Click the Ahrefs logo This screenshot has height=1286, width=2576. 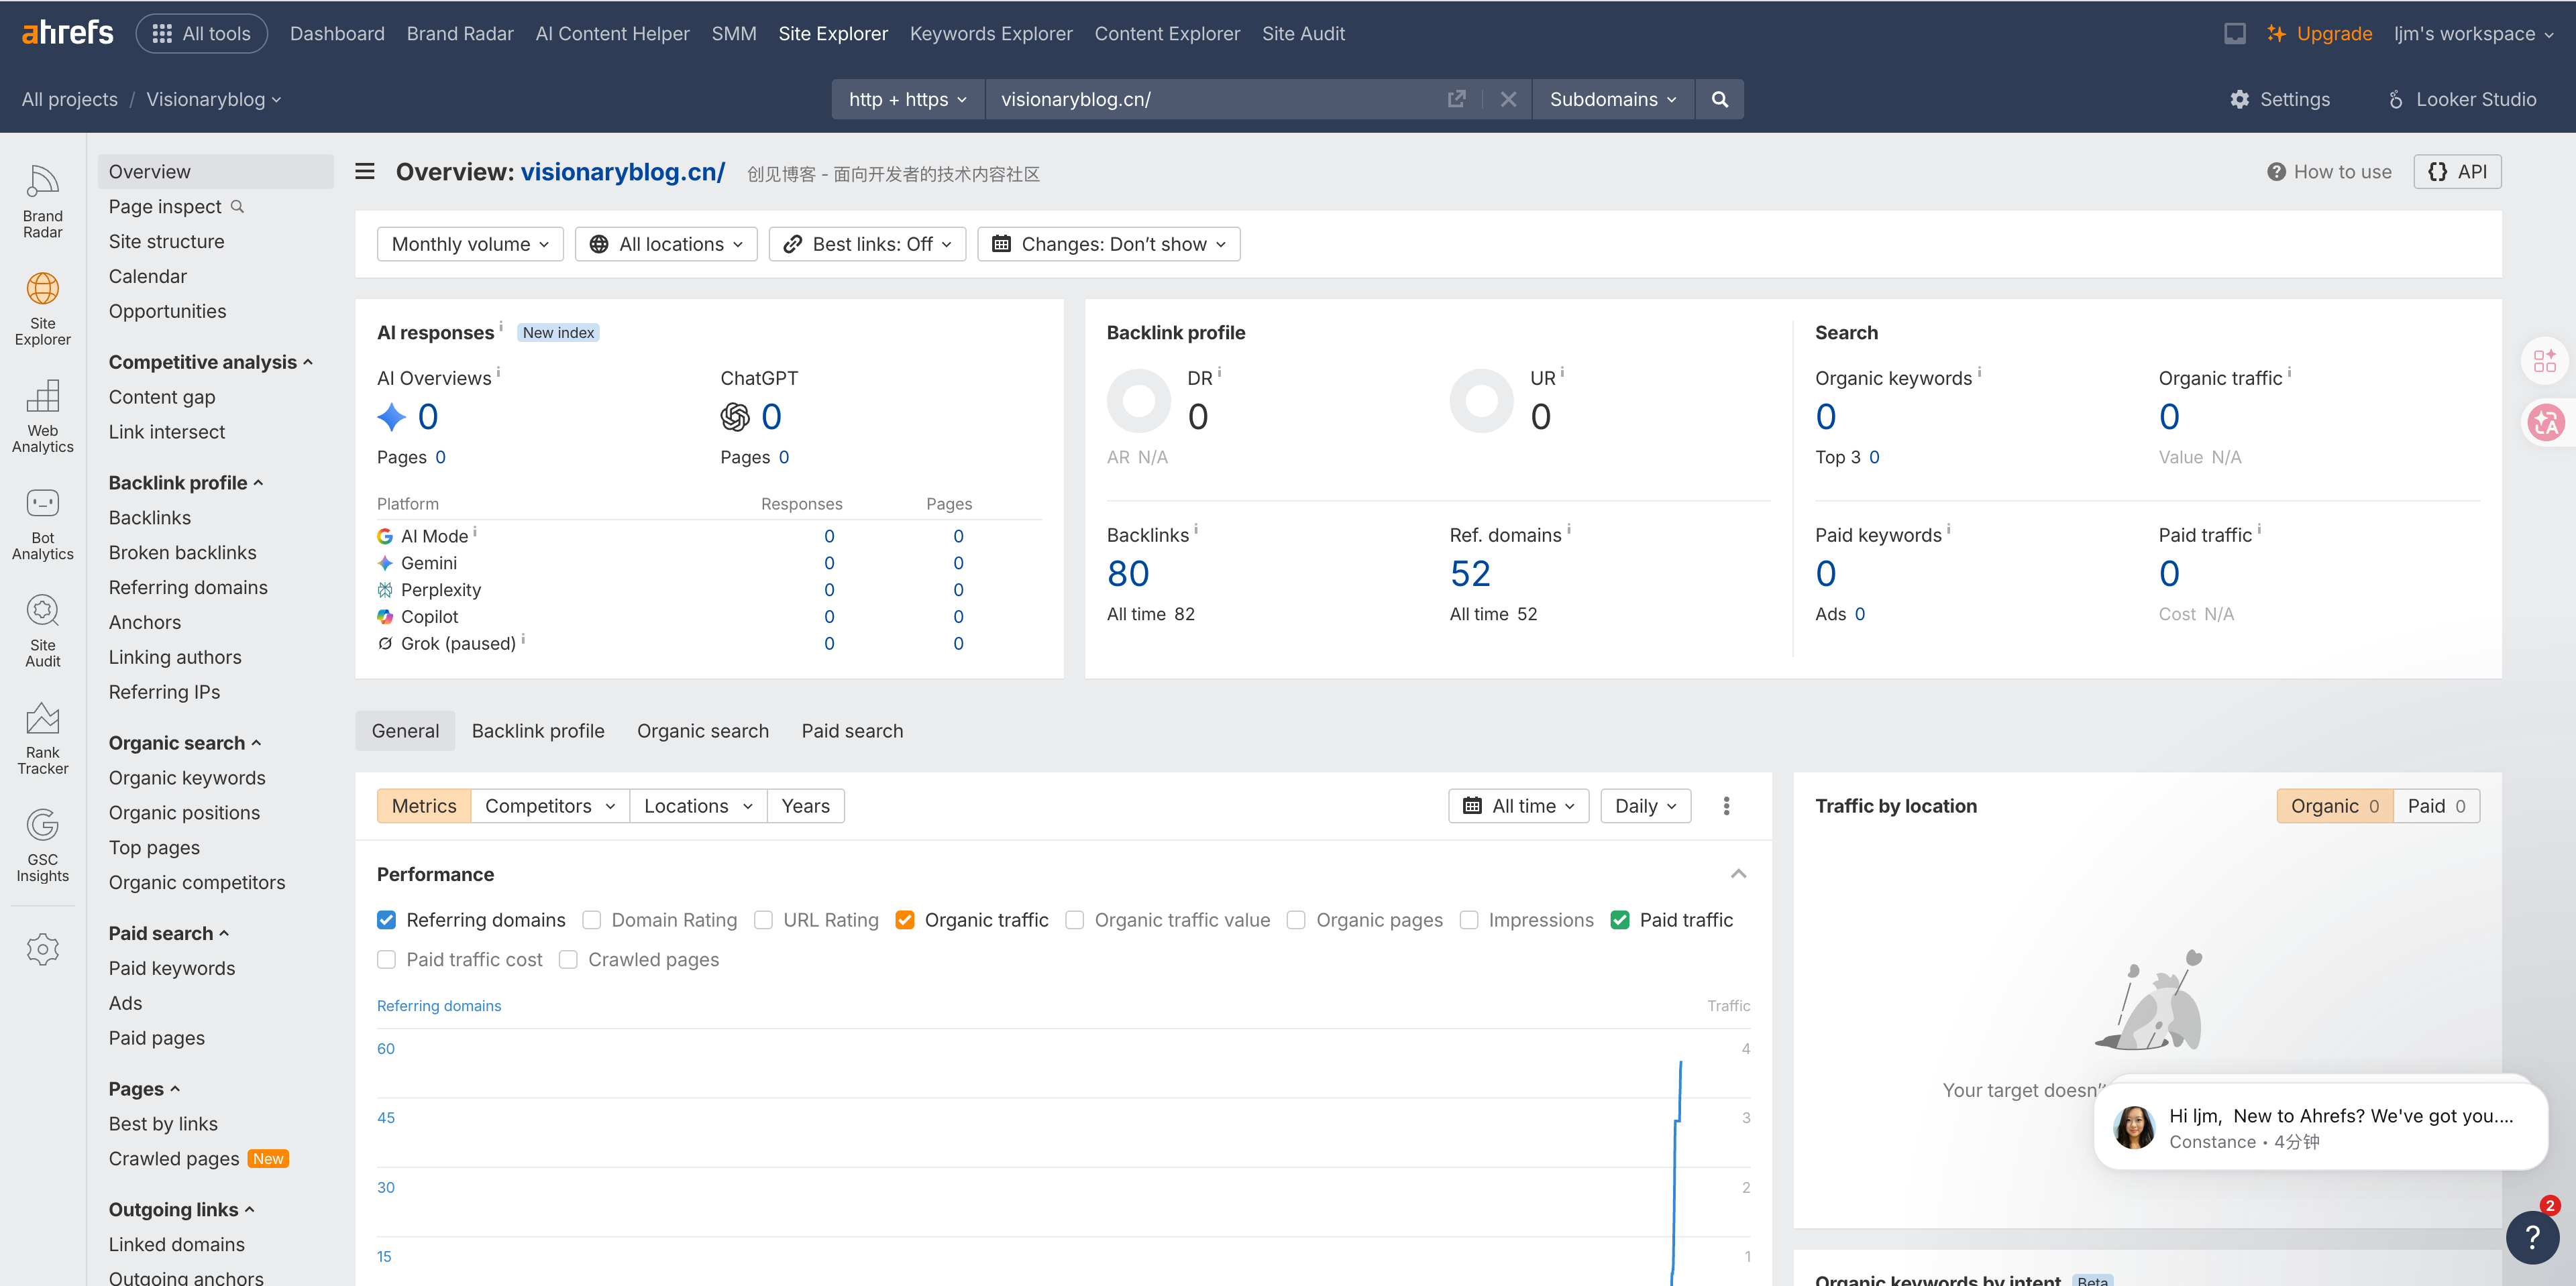click(68, 33)
